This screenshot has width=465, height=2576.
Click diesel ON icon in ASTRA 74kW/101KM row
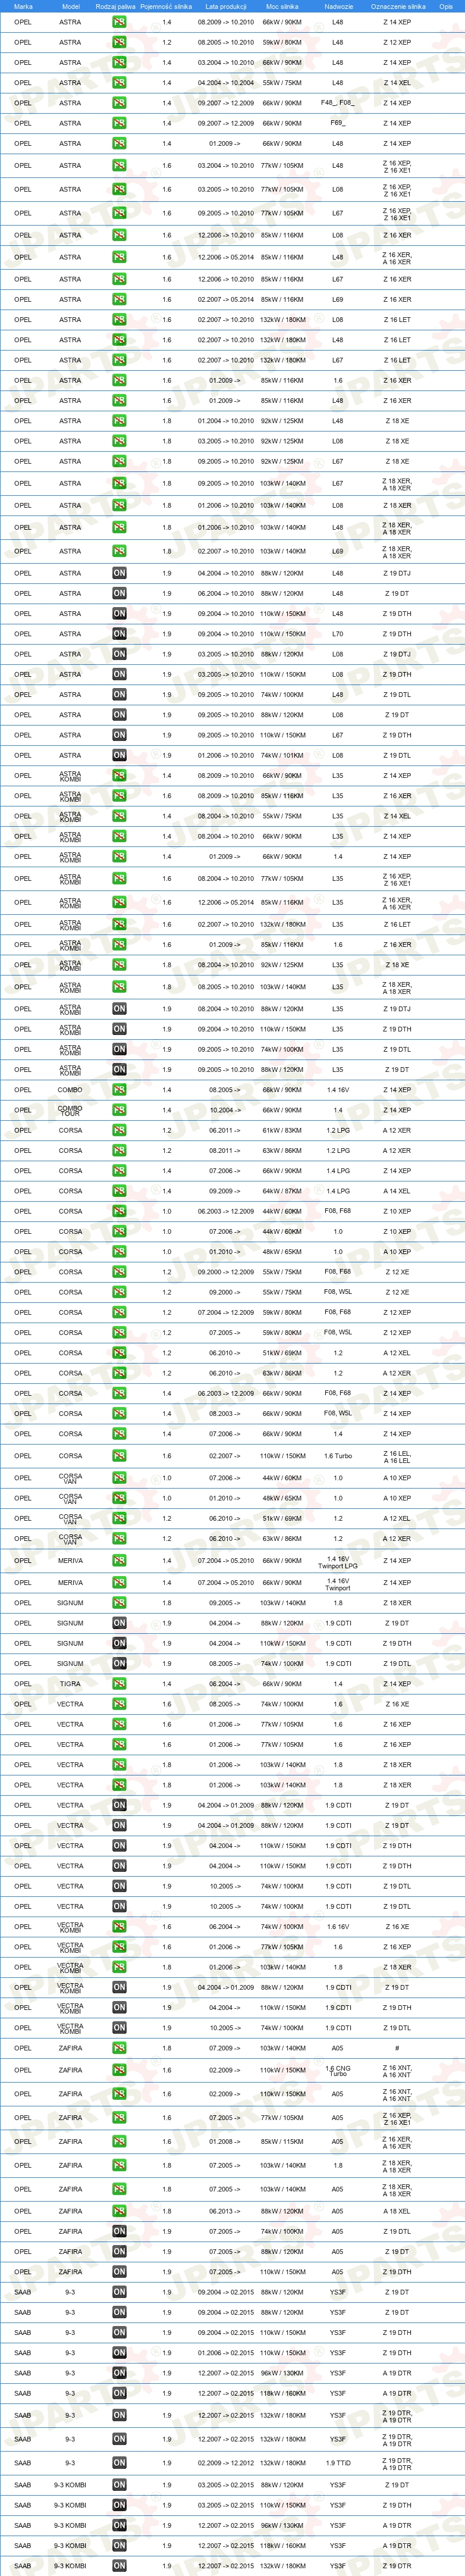tap(119, 756)
